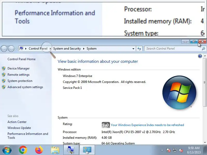Open recent pages dropdown beside navigation arrows
This screenshot has height=155, width=207.
click(x=16, y=49)
